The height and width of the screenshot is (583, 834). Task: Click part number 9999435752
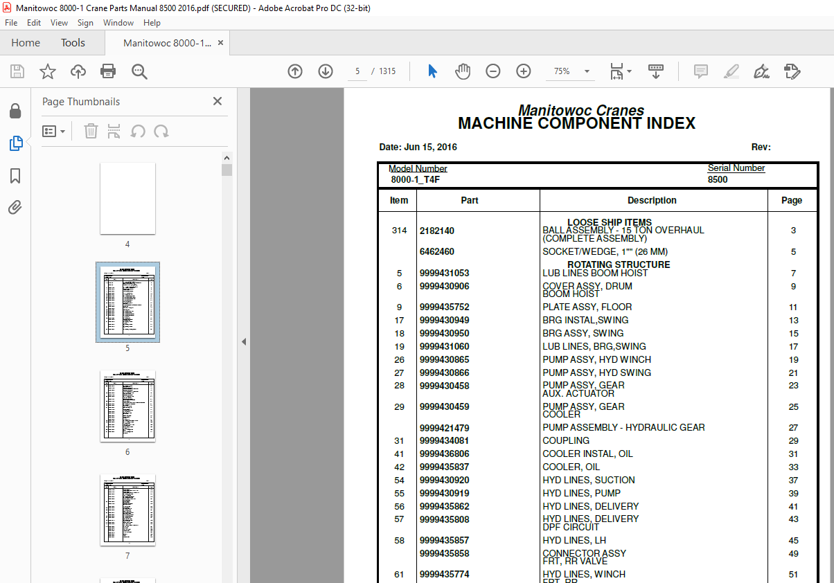click(x=444, y=307)
